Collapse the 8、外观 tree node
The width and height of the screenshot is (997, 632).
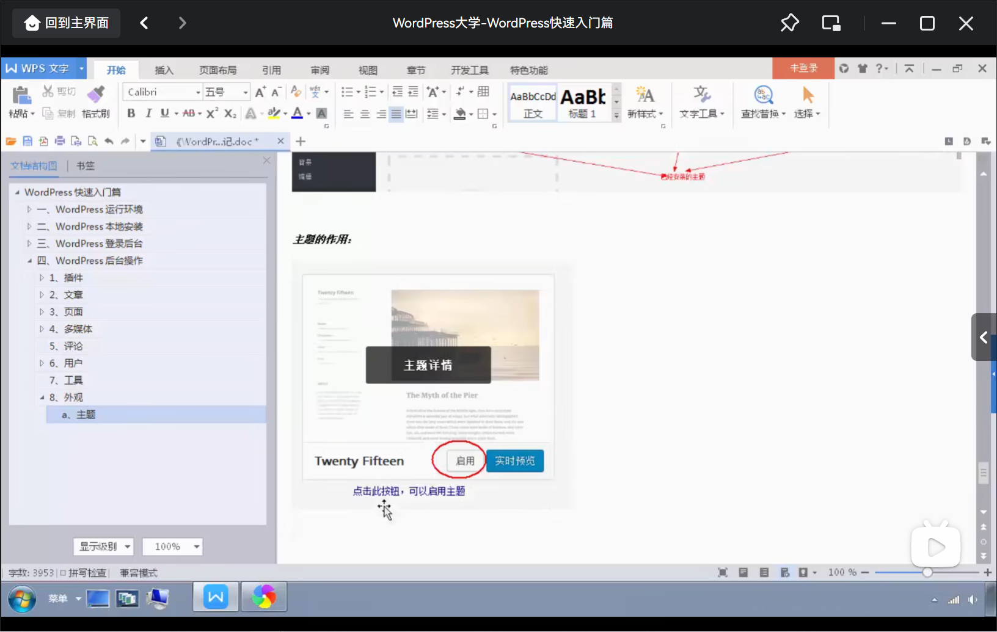click(x=42, y=398)
